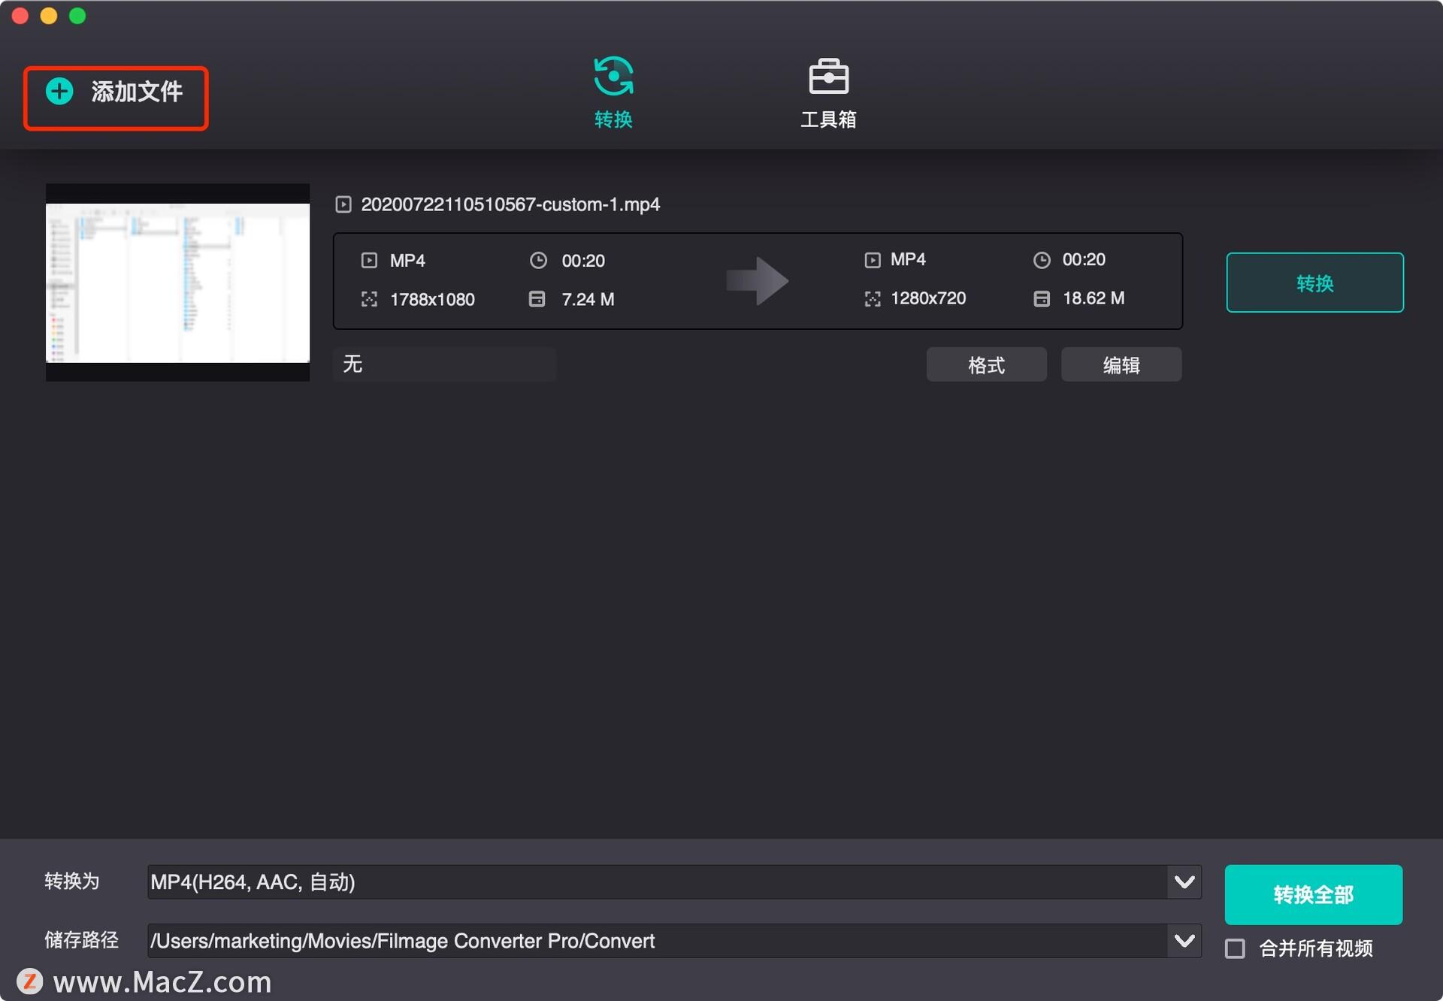This screenshot has width=1443, height=1001.
Task: Click the file type icon beside the filename
Action: [343, 204]
